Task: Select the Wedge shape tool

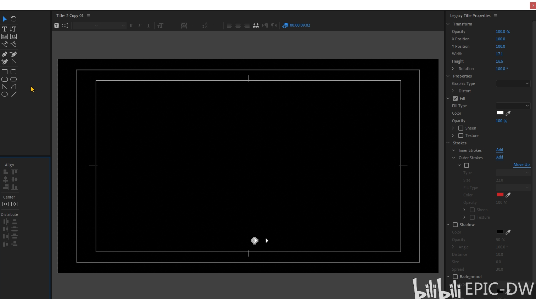Action: pyautogui.click(x=5, y=87)
